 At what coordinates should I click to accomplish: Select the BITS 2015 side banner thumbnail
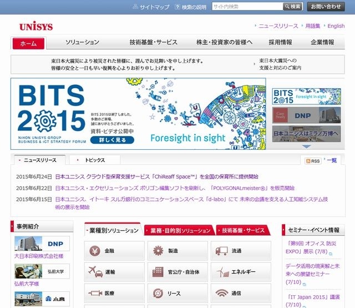pyautogui.click(x=306, y=97)
